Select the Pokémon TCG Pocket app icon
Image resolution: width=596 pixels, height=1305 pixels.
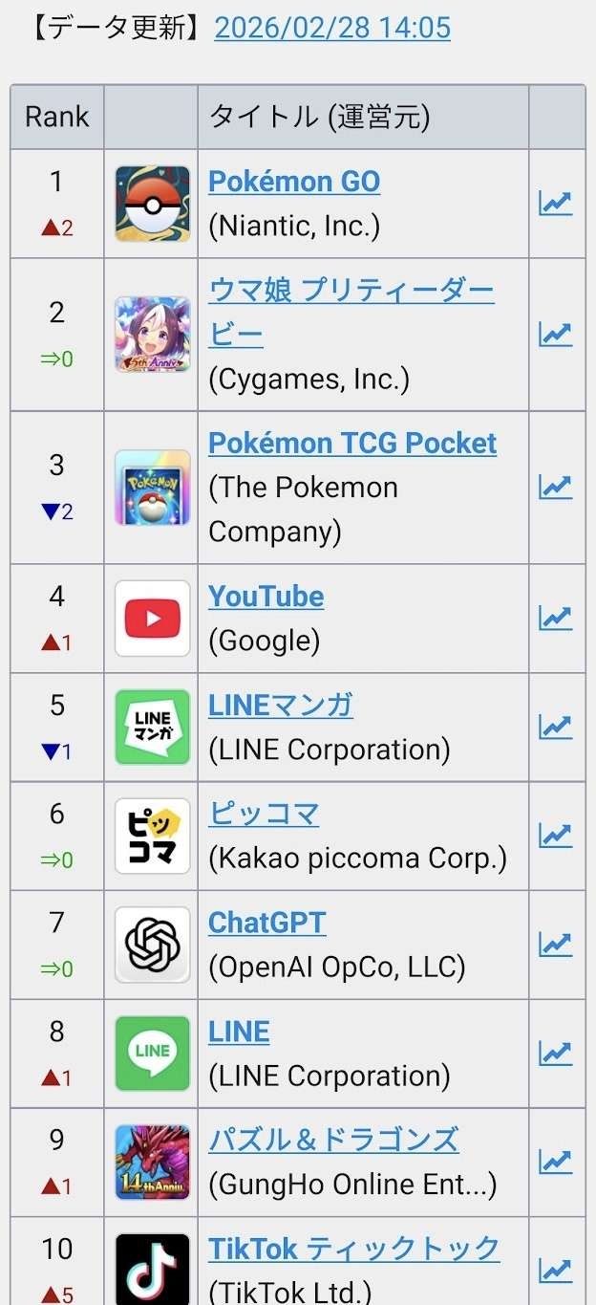coord(152,488)
